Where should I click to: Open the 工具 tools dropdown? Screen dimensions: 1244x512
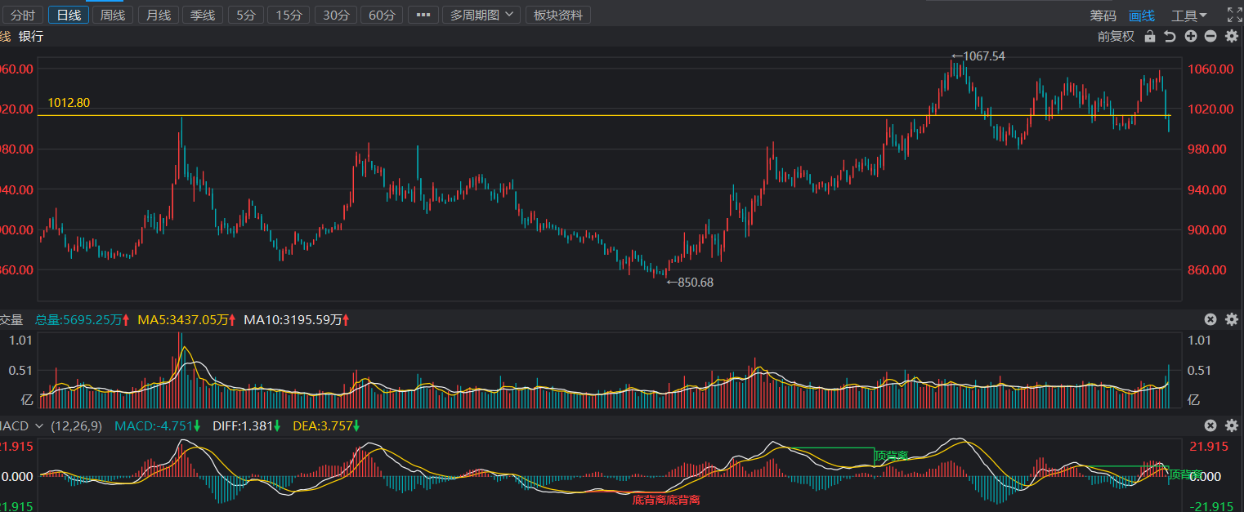pos(1189,16)
